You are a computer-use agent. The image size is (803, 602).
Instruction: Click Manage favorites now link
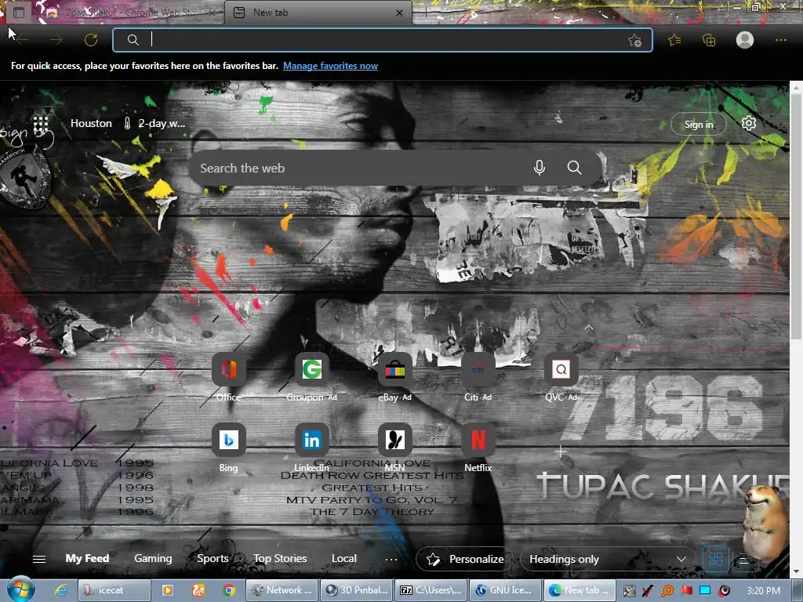coord(330,66)
